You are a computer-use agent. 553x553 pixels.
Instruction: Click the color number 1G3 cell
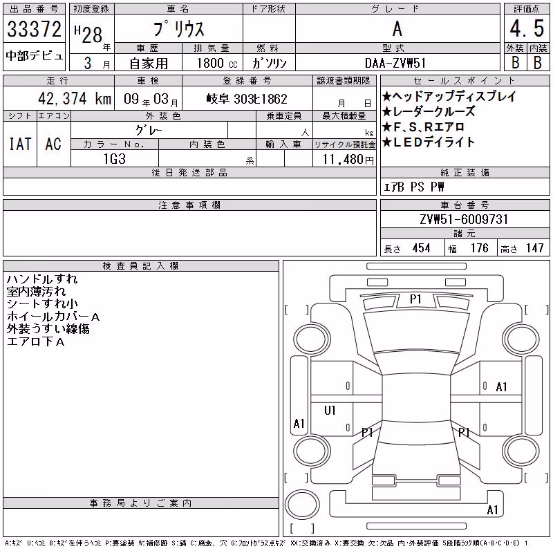pos(115,159)
